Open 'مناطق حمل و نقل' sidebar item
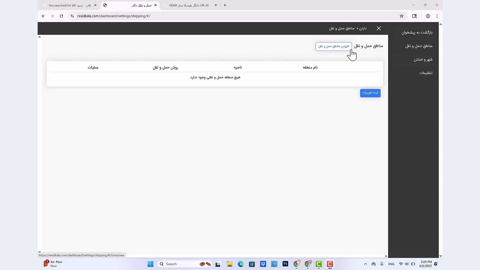 click(419, 46)
